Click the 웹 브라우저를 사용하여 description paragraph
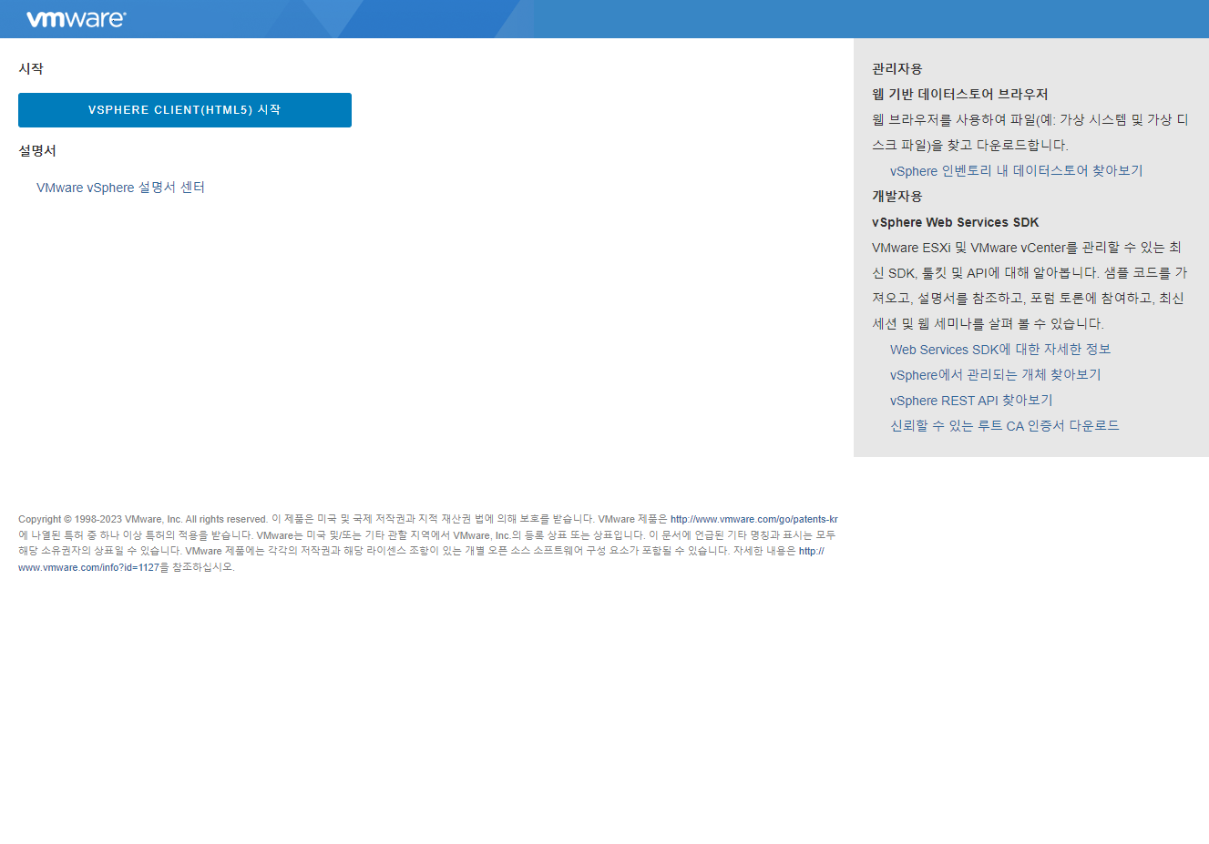 [x=1030, y=133]
